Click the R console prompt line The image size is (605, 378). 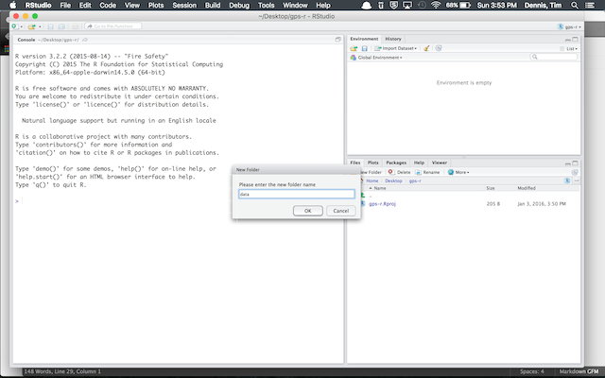[x=178, y=201]
